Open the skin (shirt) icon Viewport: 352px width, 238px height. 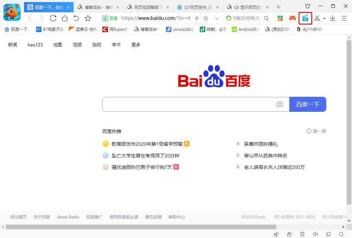307,6
